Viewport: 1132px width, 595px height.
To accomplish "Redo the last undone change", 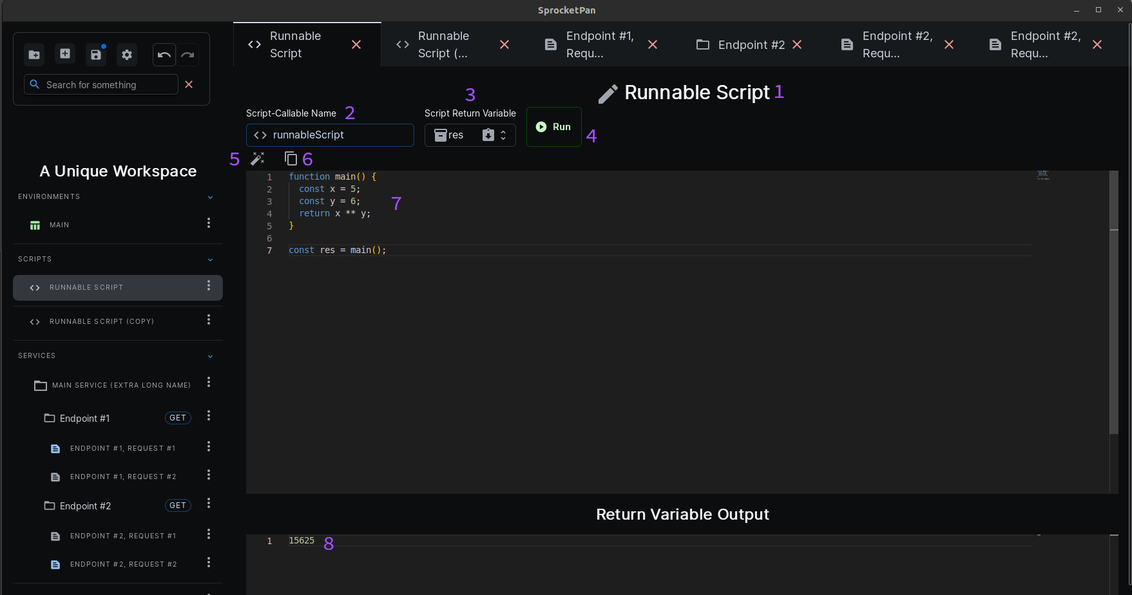I will click(x=187, y=55).
